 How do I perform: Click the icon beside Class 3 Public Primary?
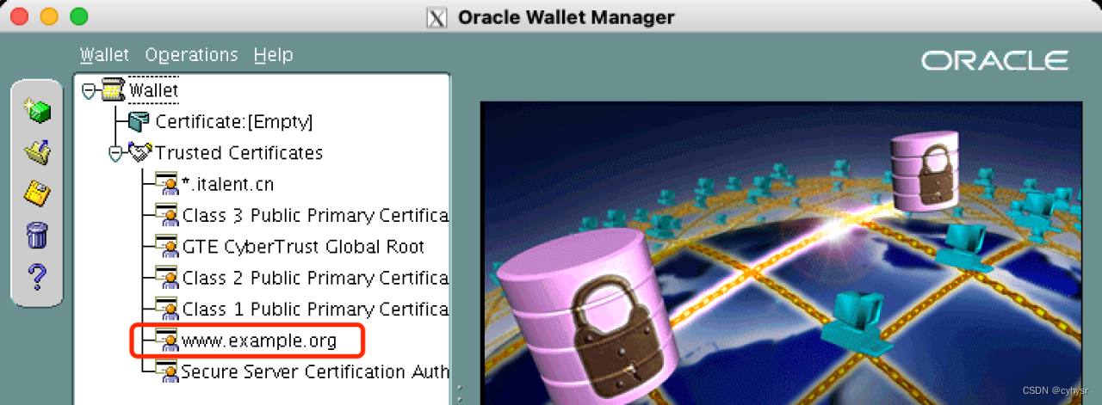[166, 215]
